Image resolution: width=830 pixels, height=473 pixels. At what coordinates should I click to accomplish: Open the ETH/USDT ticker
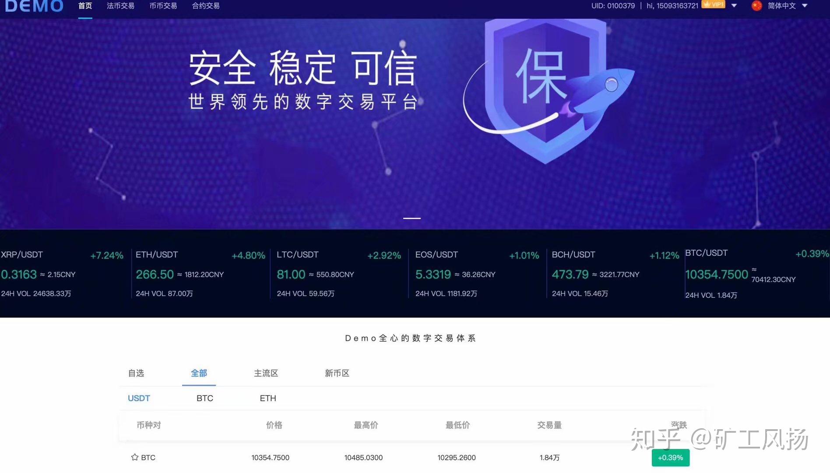click(x=200, y=274)
